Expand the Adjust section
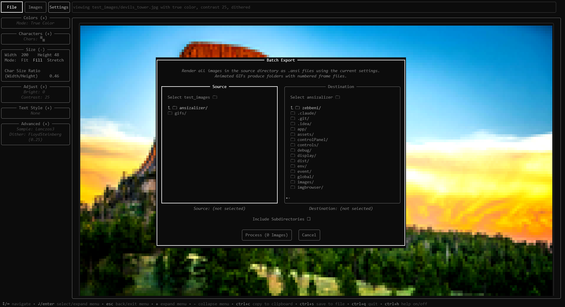This screenshot has height=307, width=565. tap(35, 87)
